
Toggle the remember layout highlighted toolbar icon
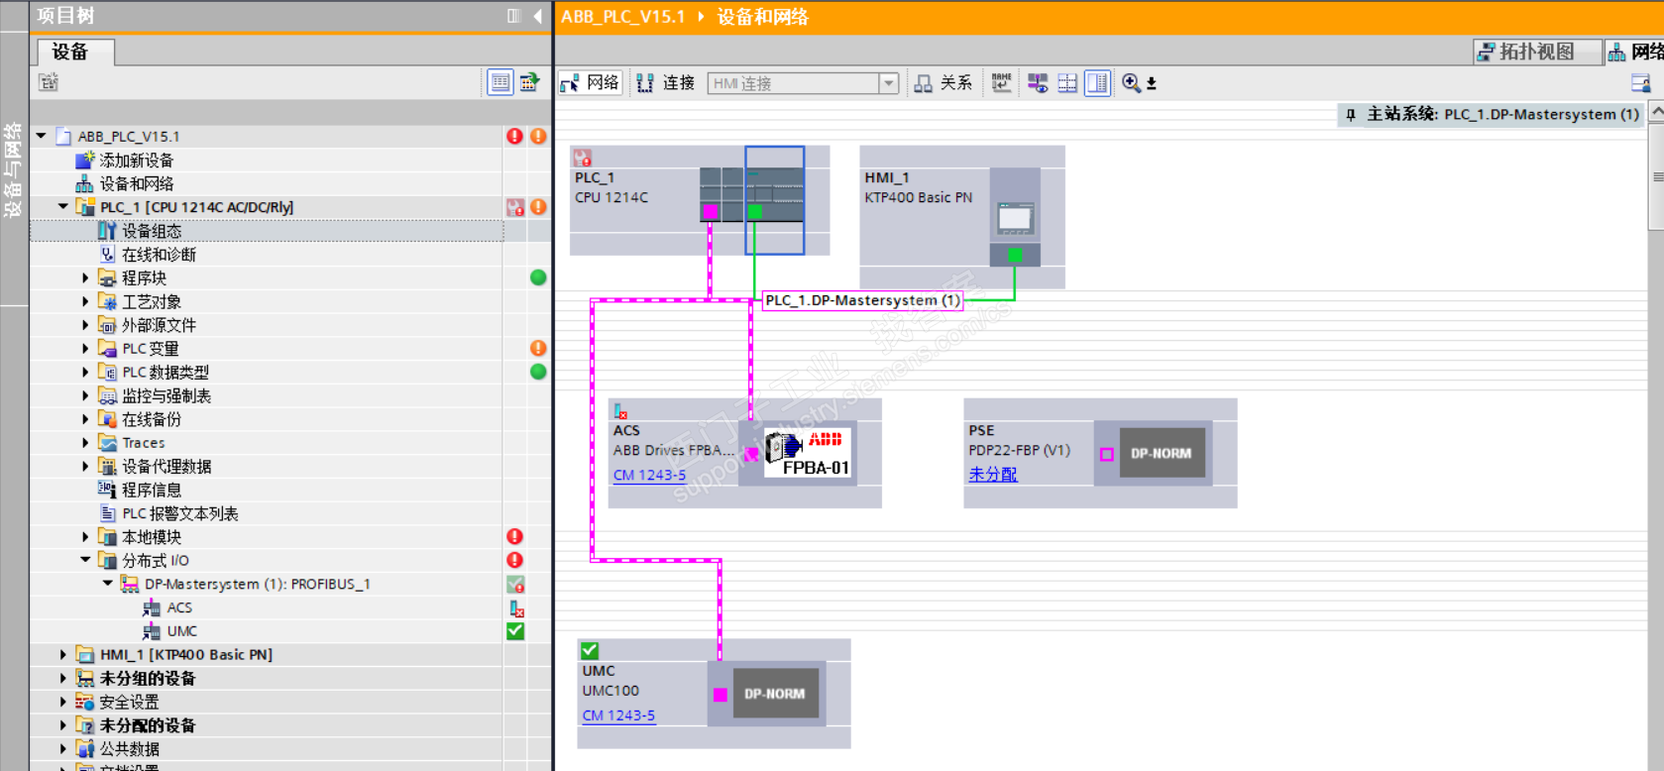pos(1098,83)
